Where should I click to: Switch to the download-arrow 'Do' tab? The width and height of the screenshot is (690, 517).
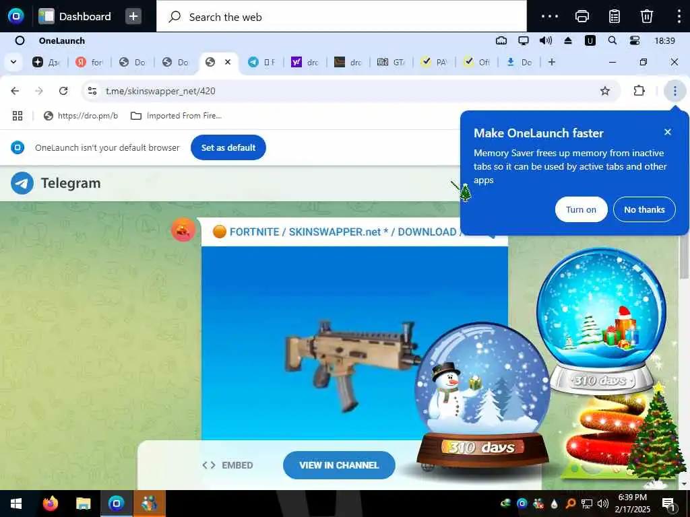(x=520, y=63)
